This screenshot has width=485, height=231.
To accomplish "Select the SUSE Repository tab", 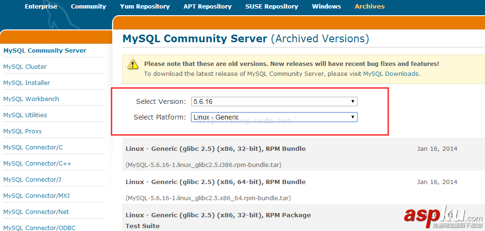I will tap(272, 7).
